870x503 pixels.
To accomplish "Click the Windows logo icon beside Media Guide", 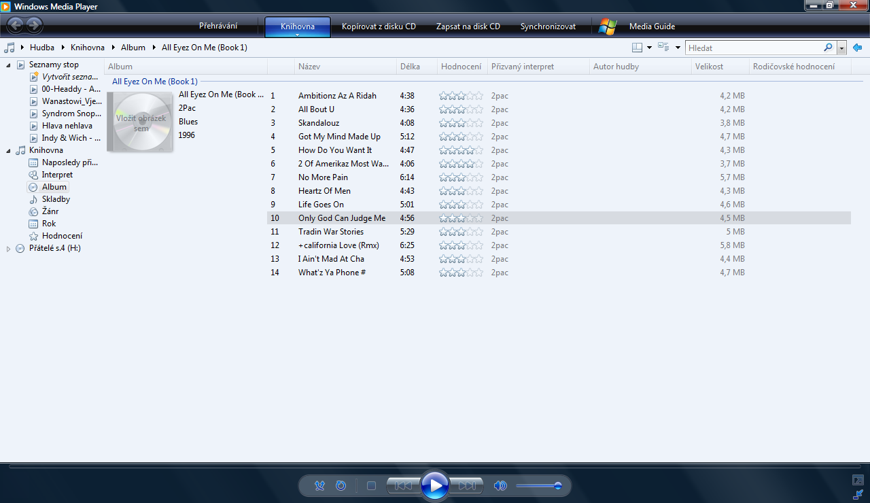I will coord(608,27).
